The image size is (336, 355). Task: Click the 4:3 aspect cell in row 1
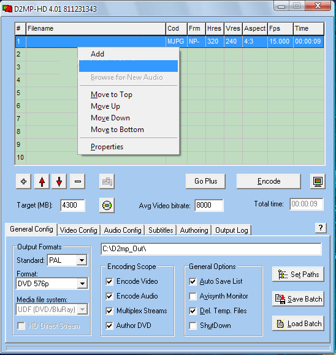(255, 41)
